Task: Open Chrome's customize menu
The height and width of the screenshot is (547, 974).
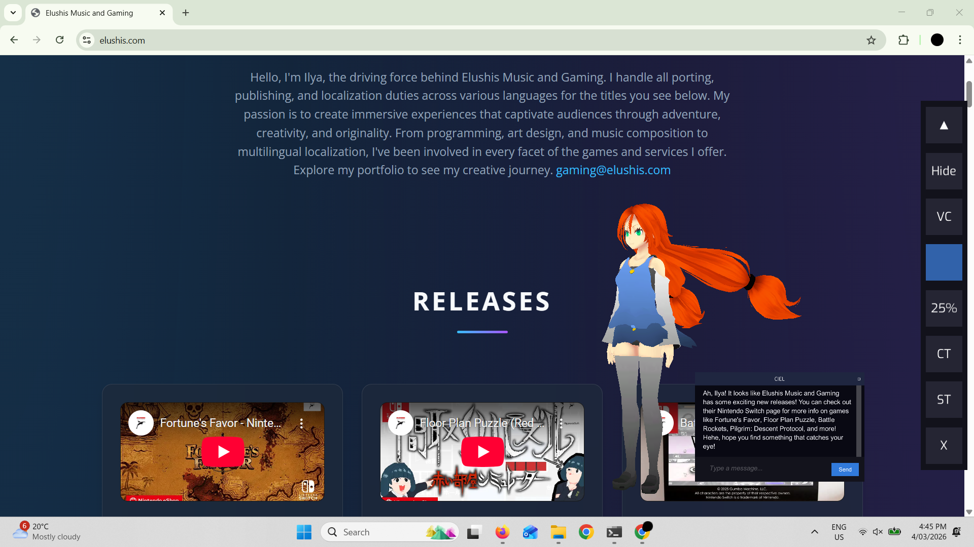Action: [960, 40]
